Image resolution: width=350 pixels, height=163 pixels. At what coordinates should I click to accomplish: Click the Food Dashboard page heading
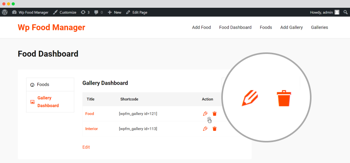tap(48, 54)
